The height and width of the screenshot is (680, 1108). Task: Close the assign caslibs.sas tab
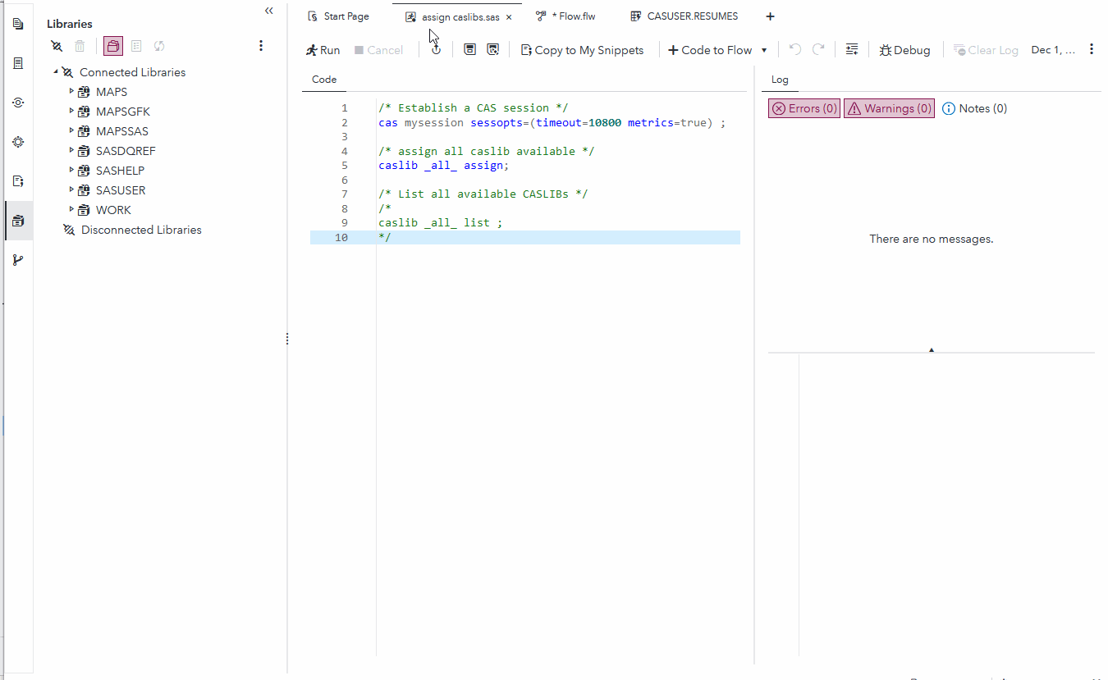(509, 17)
